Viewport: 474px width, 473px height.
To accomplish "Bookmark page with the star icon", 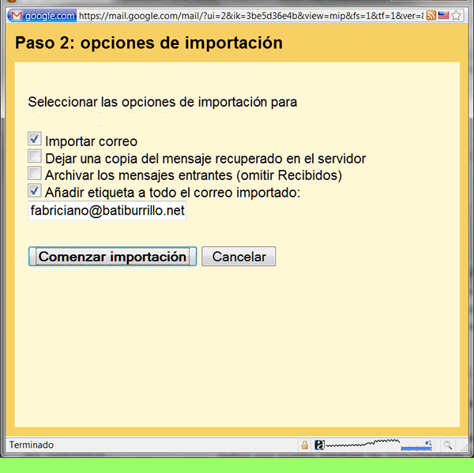I will coord(456,16).
